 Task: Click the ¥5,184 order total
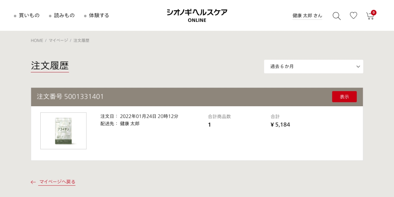pyautogui.click(x=280, y=125)
